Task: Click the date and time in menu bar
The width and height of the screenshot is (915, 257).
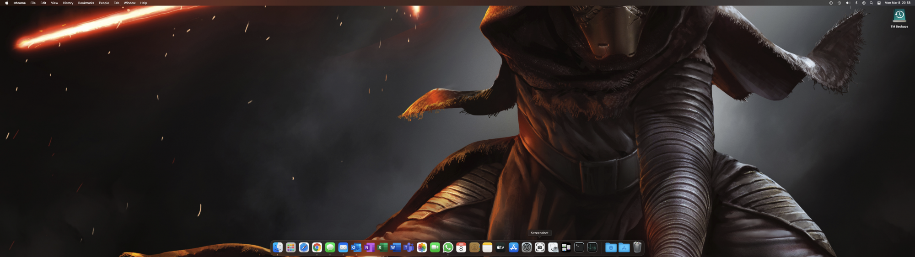Action: pyautogui.click(x=898, y=3)
